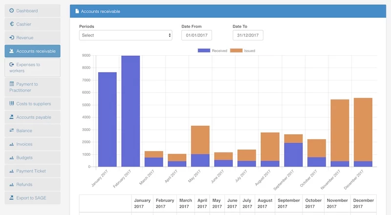The image size is (391, 215).
Task: Go to Payment to Practitioner section
Action: (x=33, y=87)
